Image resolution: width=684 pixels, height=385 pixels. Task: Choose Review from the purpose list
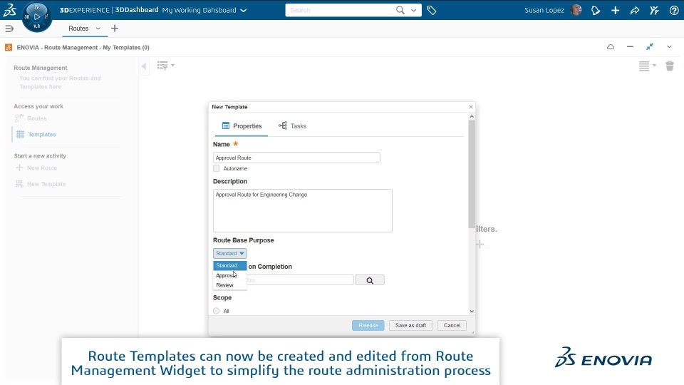230,285
